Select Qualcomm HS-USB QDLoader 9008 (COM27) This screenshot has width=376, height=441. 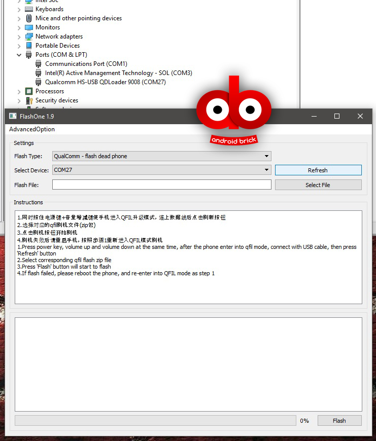point(105,82)
